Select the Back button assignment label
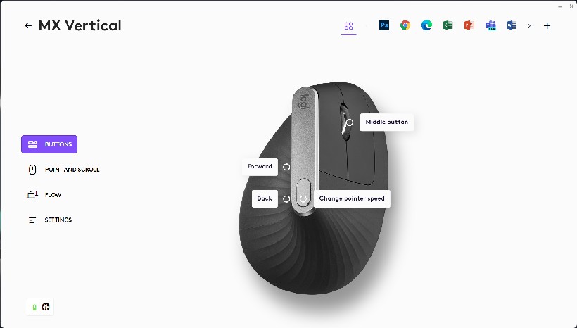577x328 pixels. [265, 198]
